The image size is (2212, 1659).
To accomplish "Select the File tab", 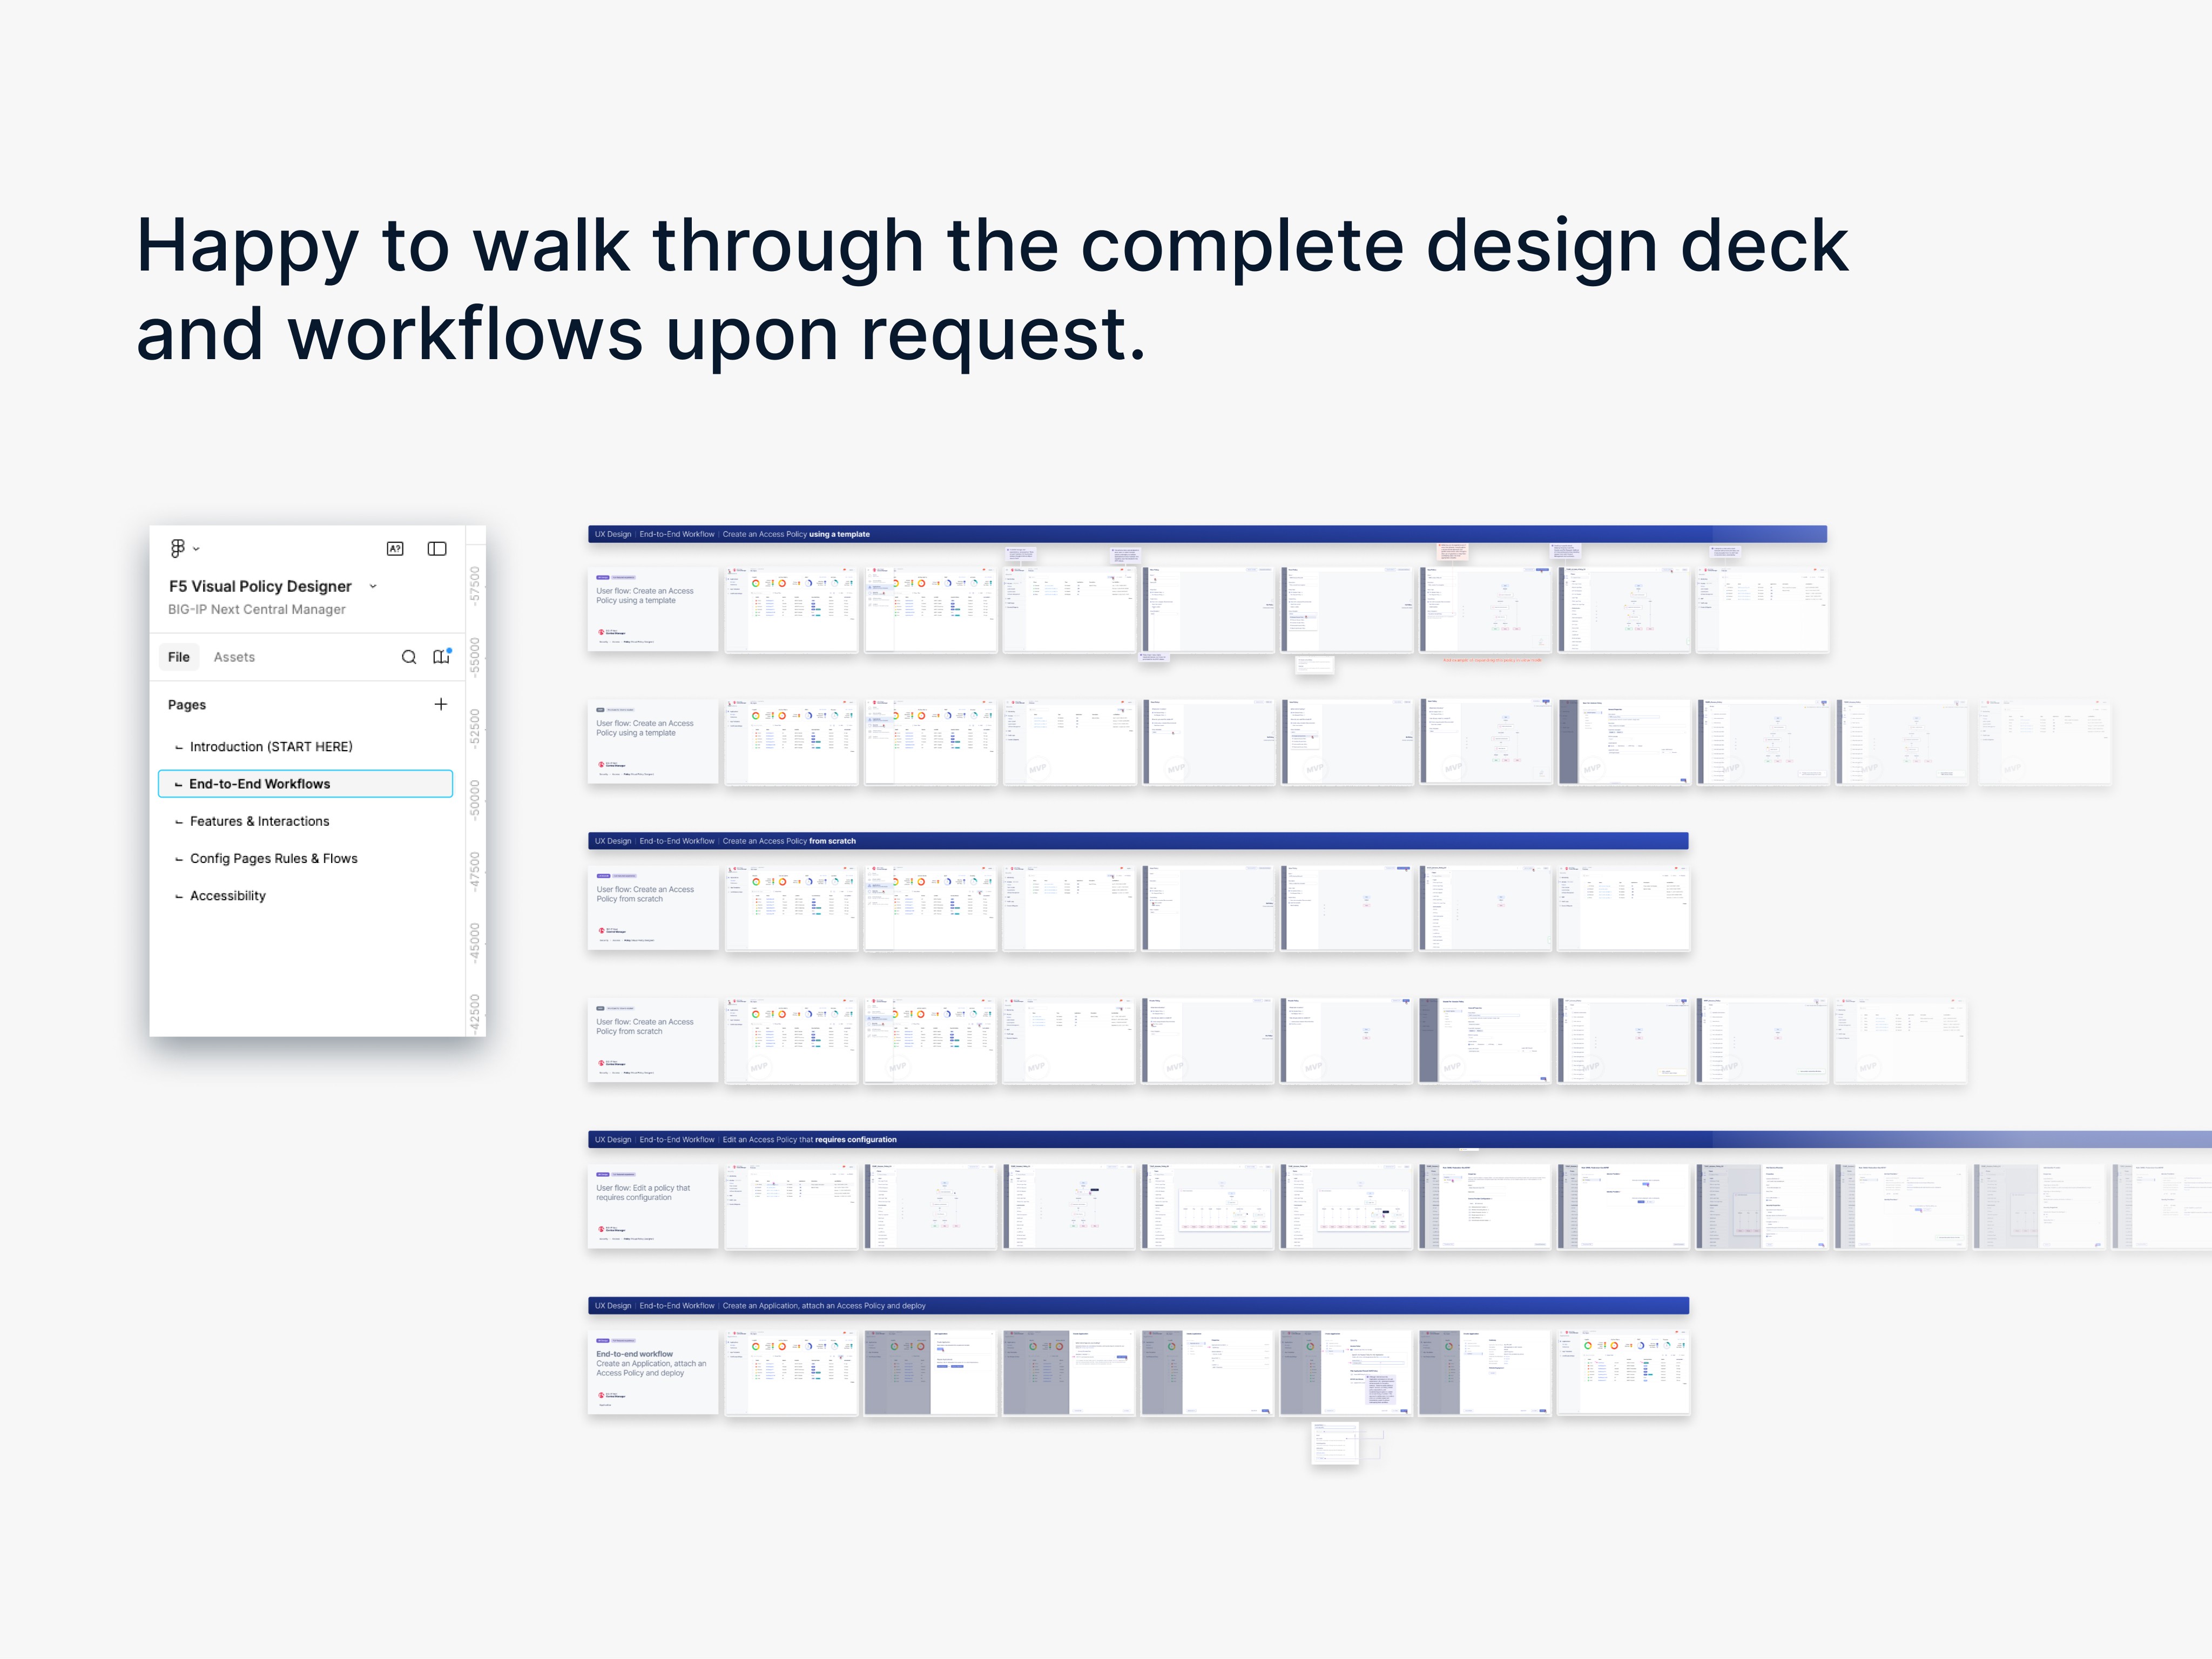I will click(x=179, y=657).
